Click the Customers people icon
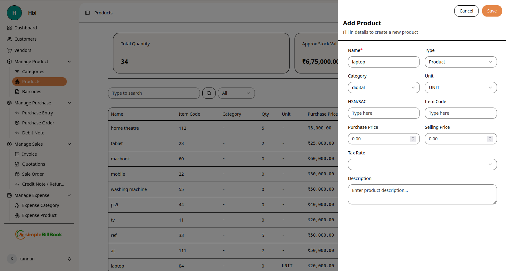The height and width of the screenshot is (271, 506). [x=9, y=39]
